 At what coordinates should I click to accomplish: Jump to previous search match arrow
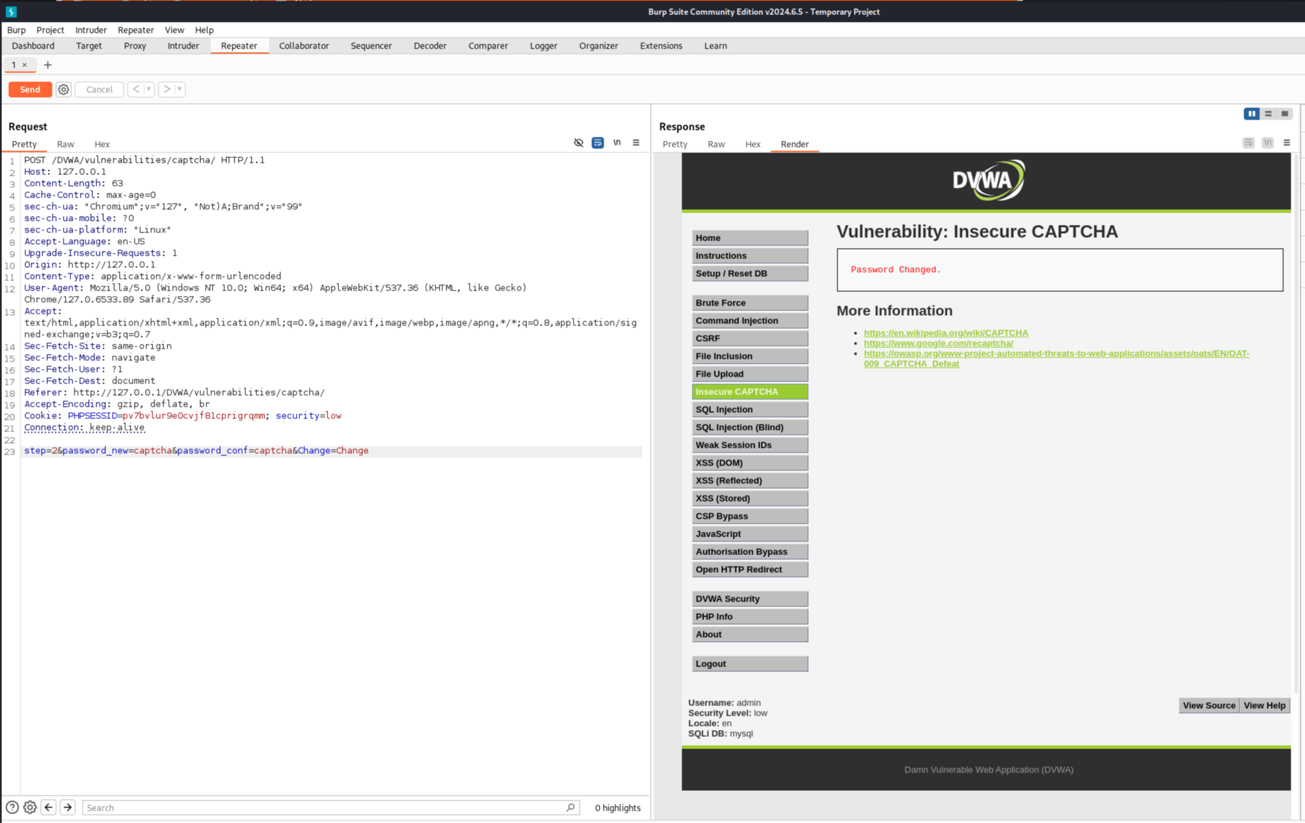tap(49, 807)
